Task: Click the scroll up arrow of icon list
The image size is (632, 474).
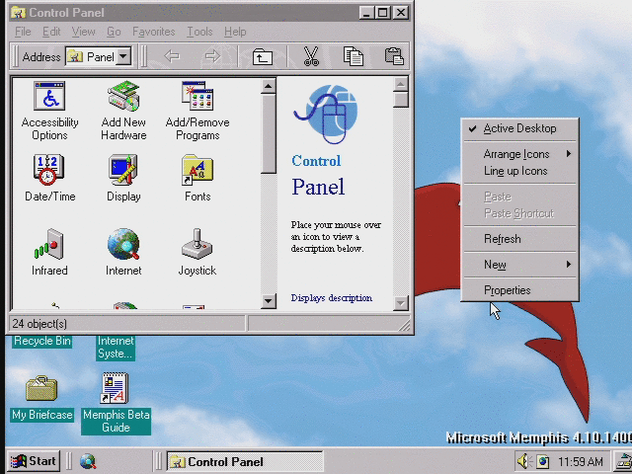Action: click(x=268, y=86)
